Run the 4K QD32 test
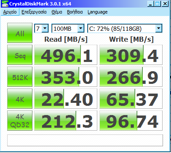The width and height of the screenshot is (171, 153). (20, 121)
